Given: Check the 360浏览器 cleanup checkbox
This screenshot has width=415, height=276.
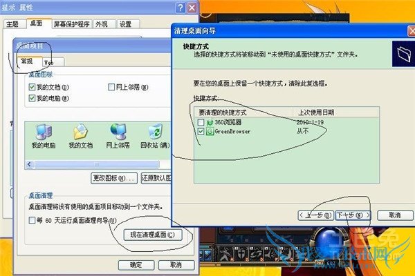Looking at the screenshot, I should (x=201, y=122).
